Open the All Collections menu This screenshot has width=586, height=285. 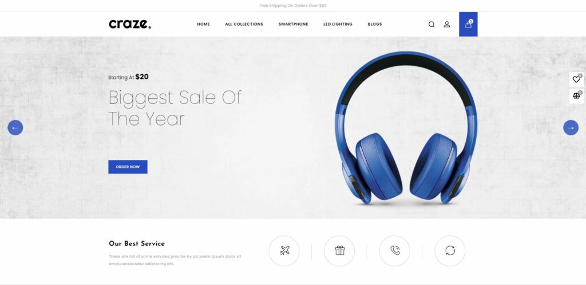pyautogui.click(x=244, y=24)
